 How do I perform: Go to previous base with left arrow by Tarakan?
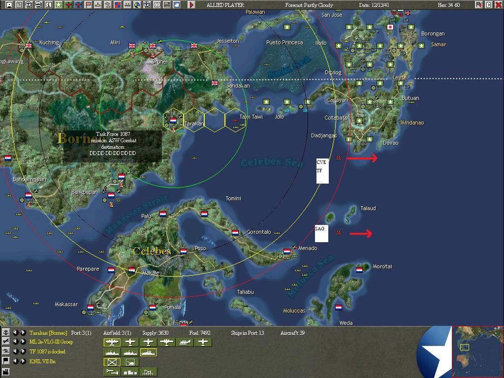point(15,332)
